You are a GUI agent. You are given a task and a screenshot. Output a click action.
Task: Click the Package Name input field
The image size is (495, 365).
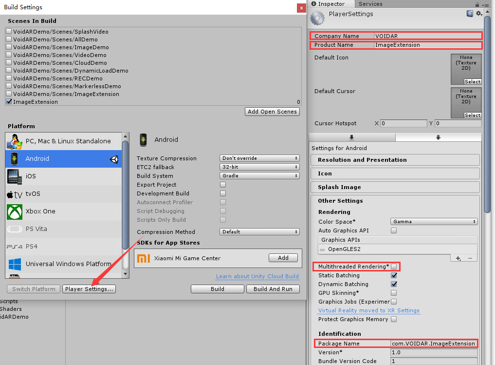tap(433, 344)
